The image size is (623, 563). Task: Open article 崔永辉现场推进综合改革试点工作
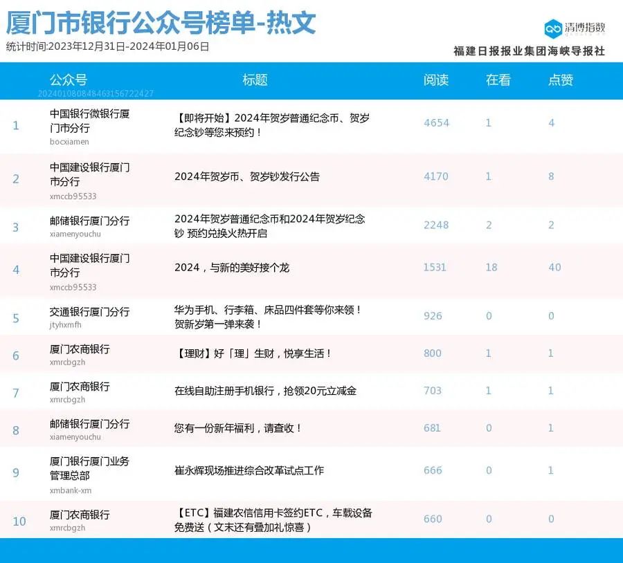249,470
